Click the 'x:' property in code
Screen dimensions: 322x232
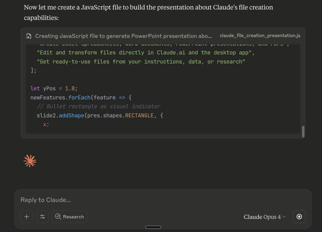(x=46, y=124)
